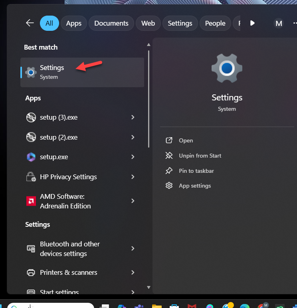Select the Documents filter tab
This screenshot has height=308, width=297.
pyautogui.click(x=111, y=23)
